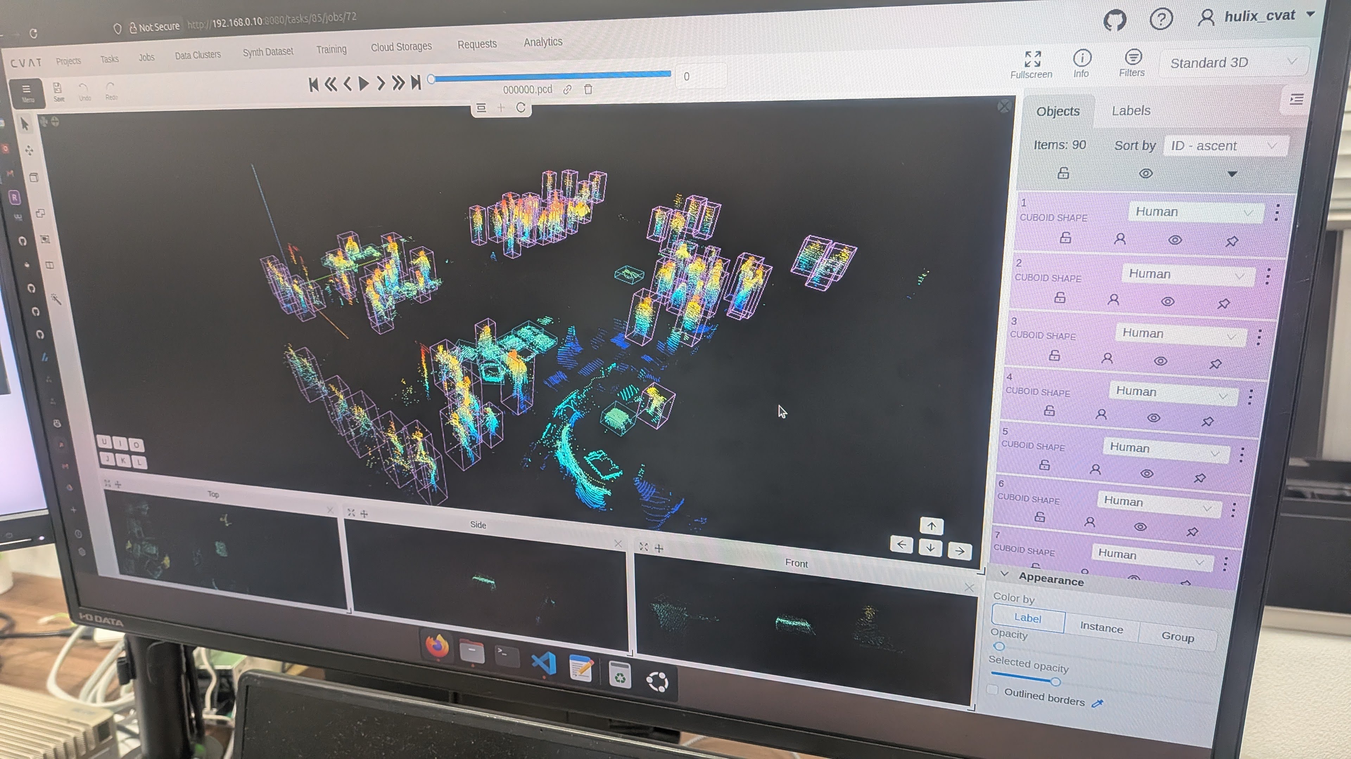Move camera up with arrow button

tap(931, 526)
